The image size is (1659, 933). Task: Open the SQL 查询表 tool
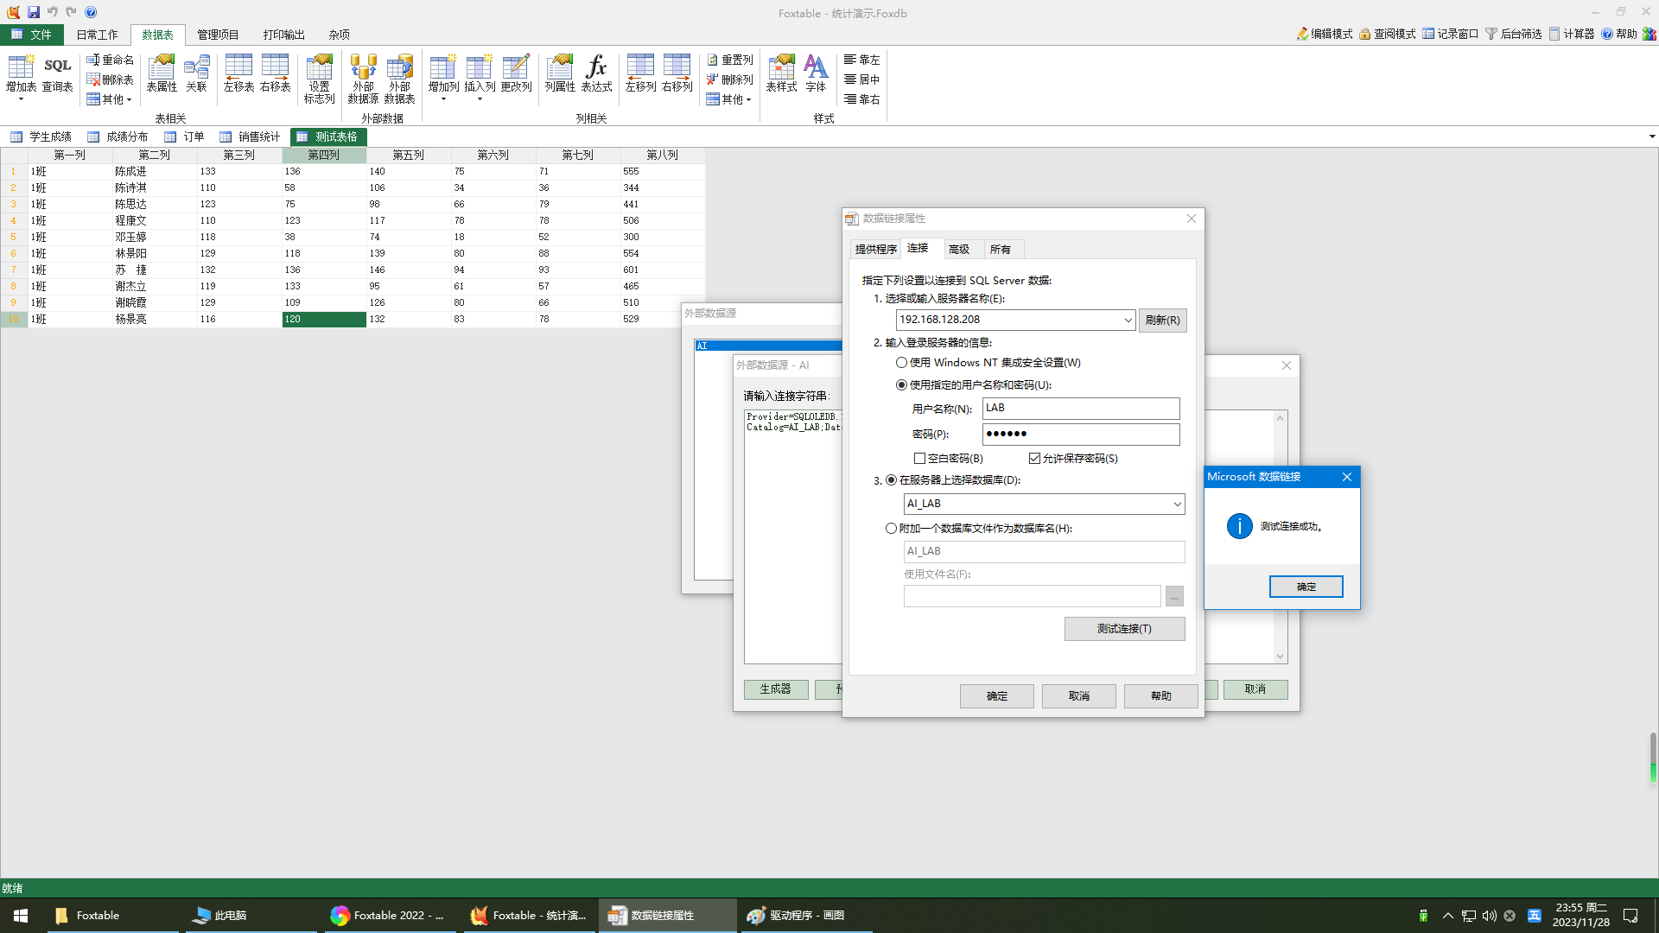tap(57, 73)
